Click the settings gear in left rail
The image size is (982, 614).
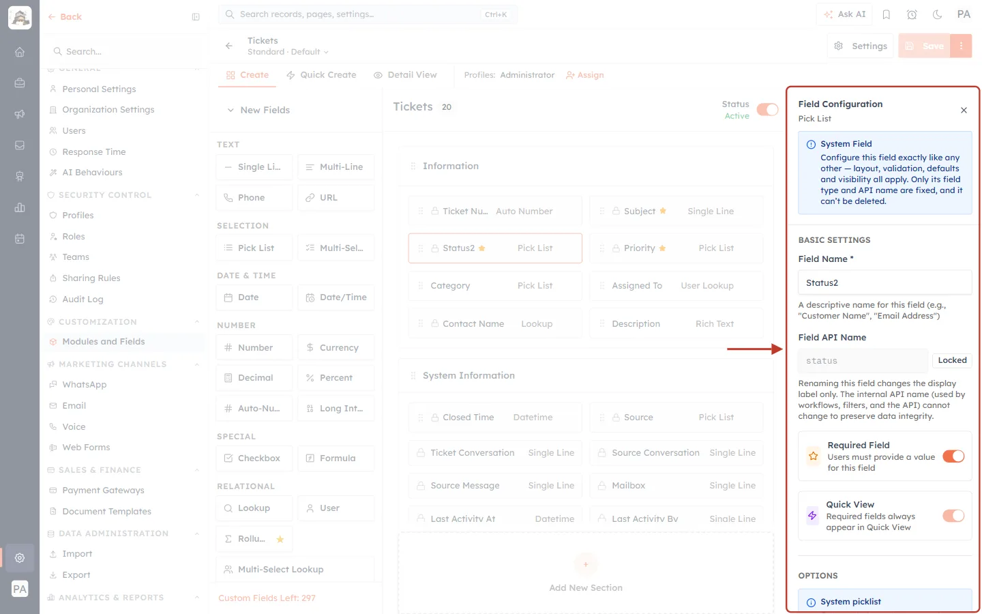20,557
